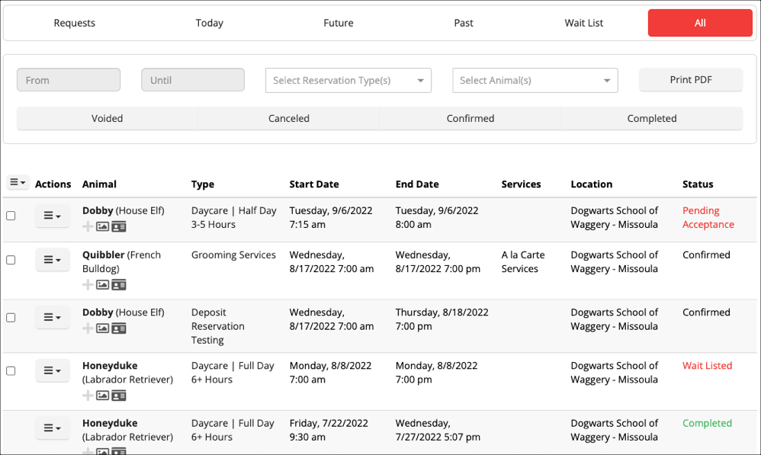Open the bulk actions hamburger icon above the checkboxes
The image size is (761, 455).
(17, 182)
